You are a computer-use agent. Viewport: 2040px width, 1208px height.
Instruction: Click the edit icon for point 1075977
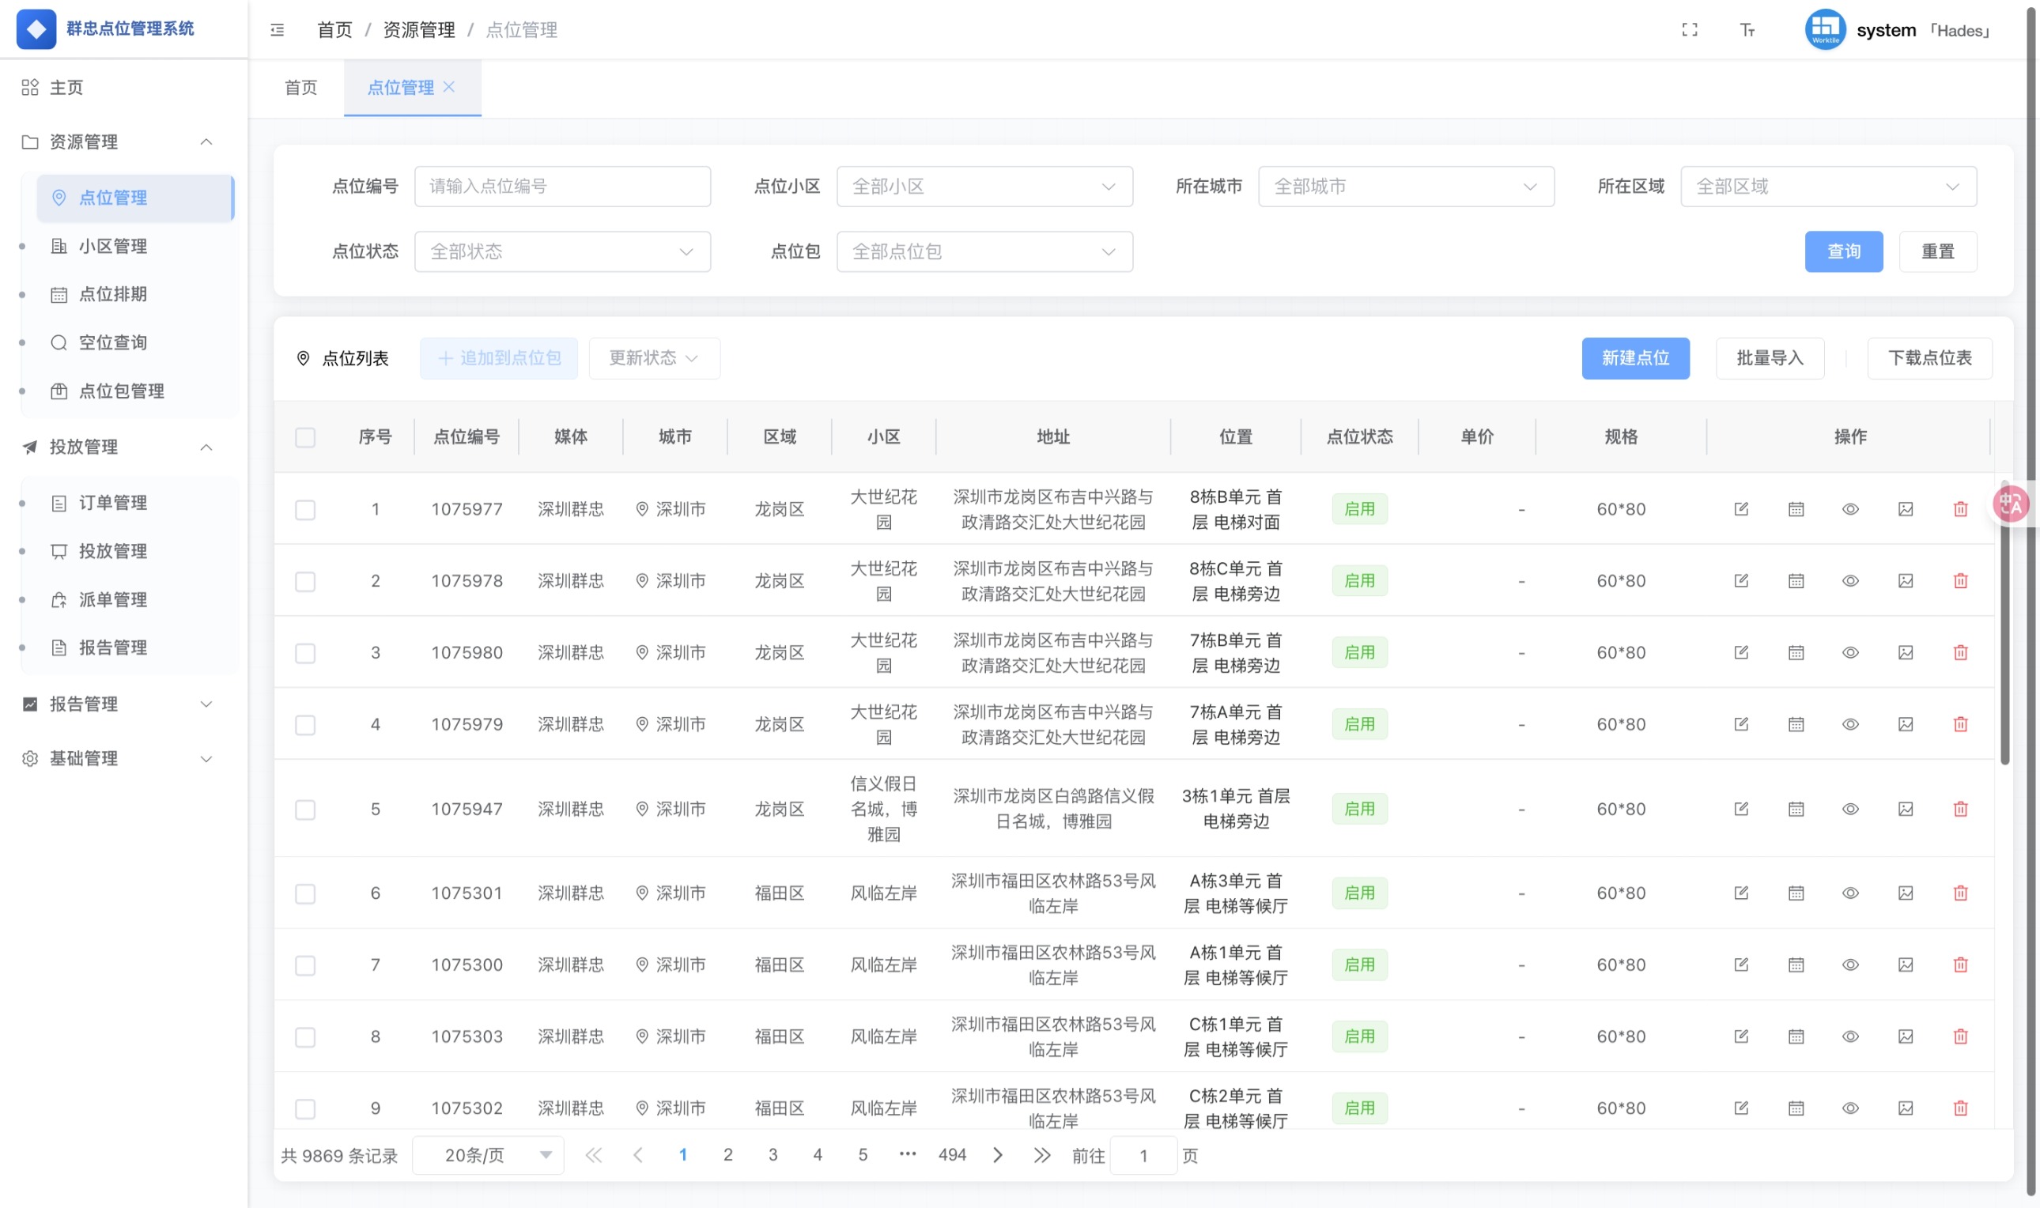click(1741, 509)
